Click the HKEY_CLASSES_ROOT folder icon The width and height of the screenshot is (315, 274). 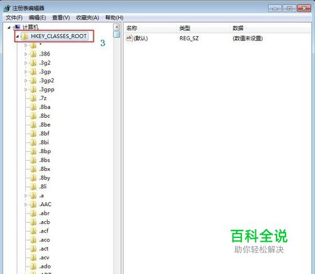tap(25, 37)
